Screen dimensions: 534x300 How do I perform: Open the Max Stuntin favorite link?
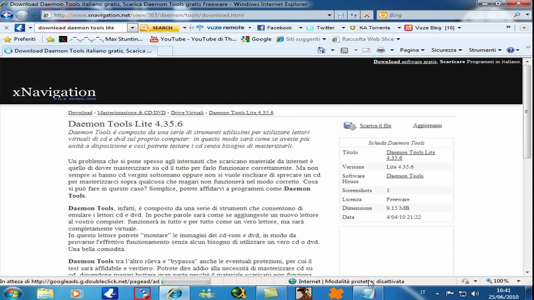click(x=101, y=39)
